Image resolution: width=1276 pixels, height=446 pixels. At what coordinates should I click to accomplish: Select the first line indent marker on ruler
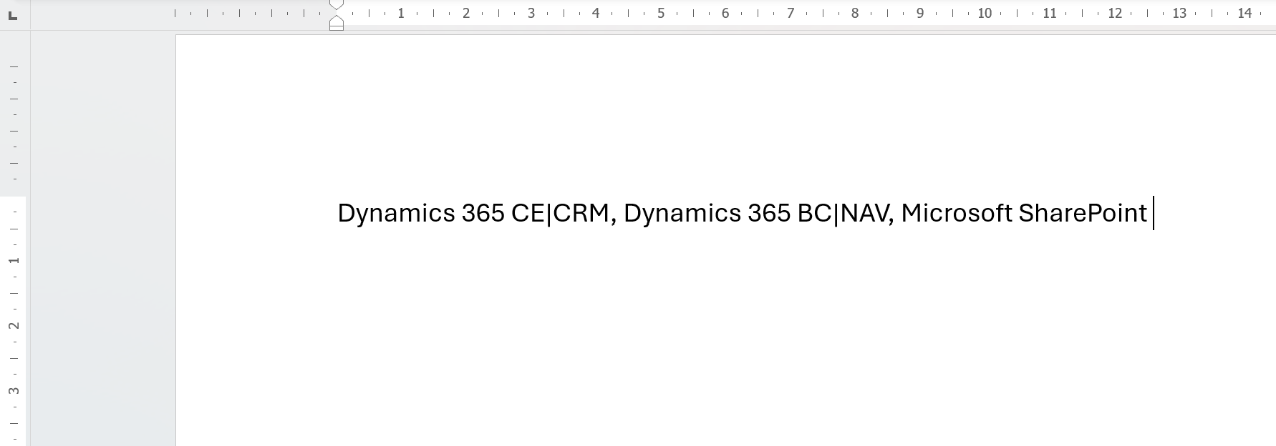[x=337, y=4]
